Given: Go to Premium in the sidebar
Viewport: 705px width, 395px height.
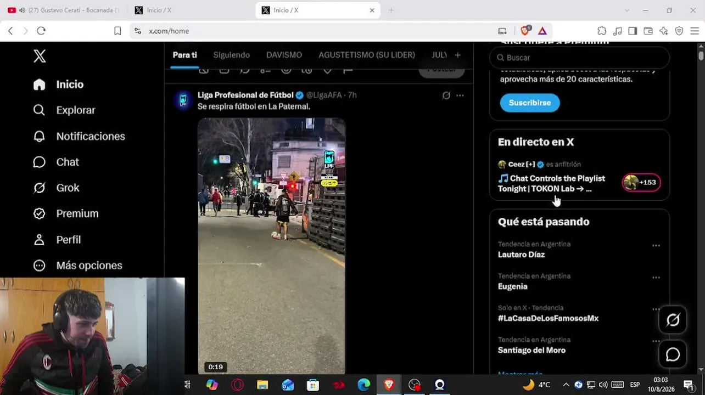Looking at the screenshot, I should 66,213.
